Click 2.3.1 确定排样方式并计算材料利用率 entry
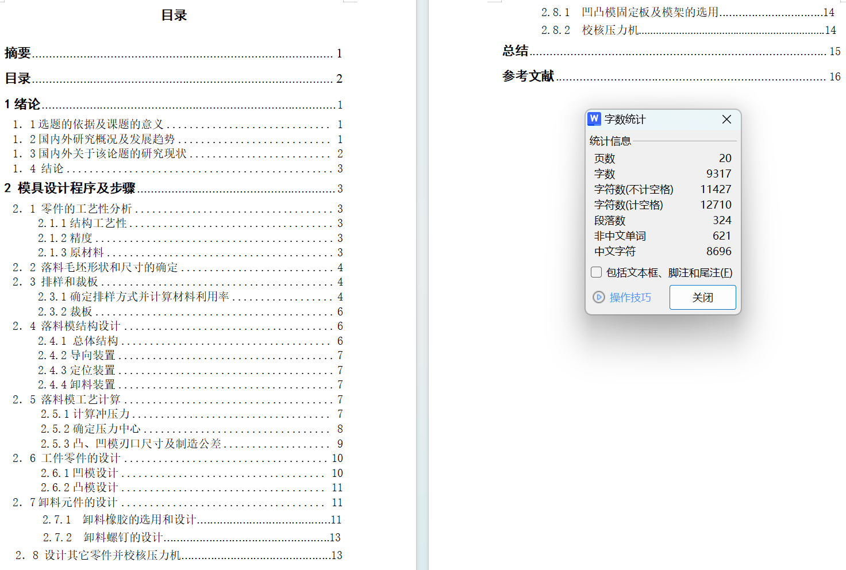Image resolution: width=846 pixels, height=570 pixels. [x=190, y=296]
